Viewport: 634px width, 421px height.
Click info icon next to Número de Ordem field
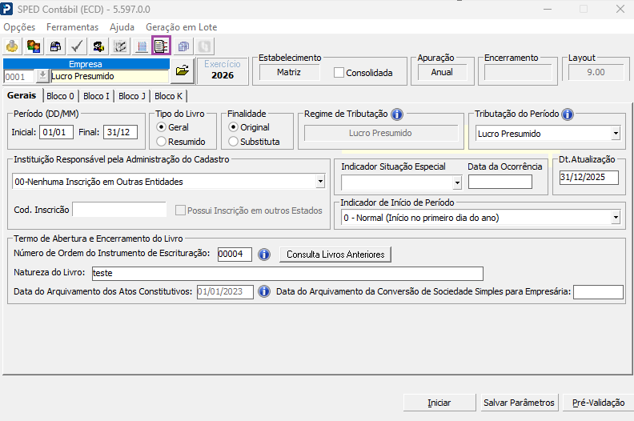point(264,255)
